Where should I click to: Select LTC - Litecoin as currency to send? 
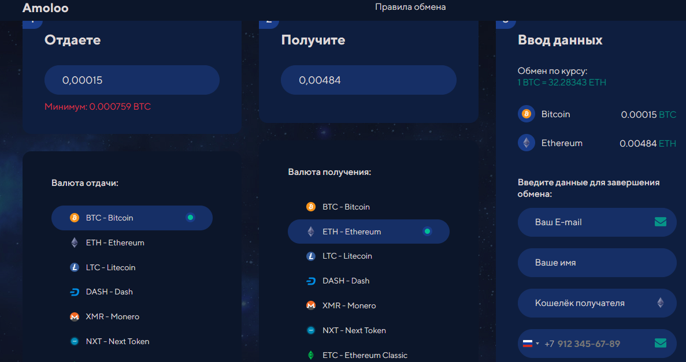[132, 267]
